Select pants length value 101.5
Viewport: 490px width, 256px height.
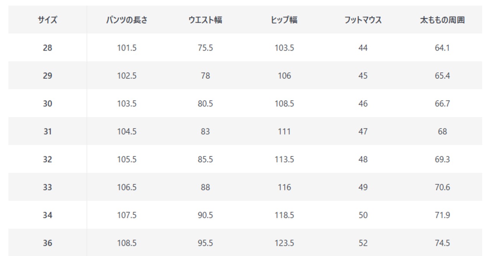point(127,48)
